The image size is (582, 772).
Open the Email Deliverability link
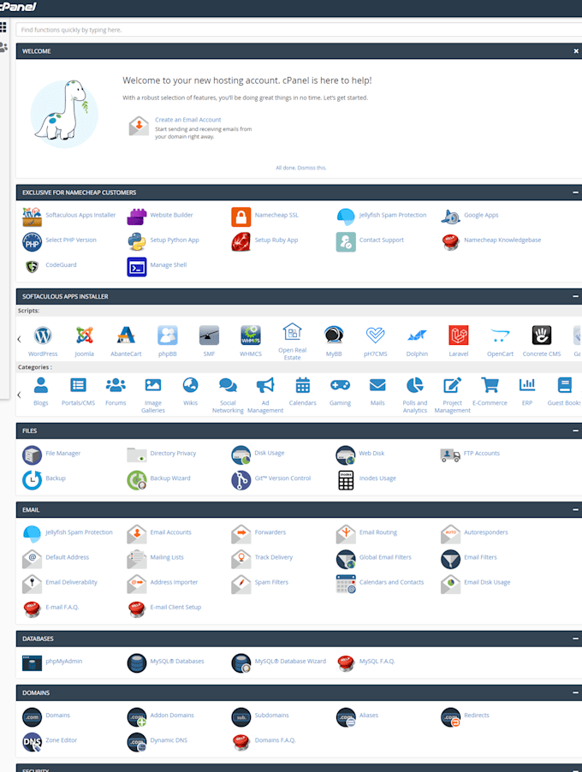coord(71,582)
